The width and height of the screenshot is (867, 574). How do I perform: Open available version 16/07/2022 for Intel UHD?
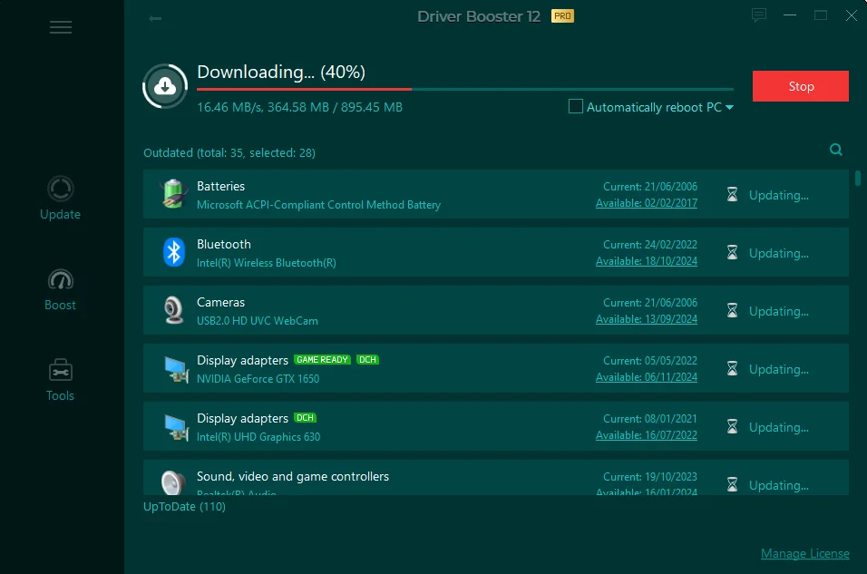click(x=646, y=435)
